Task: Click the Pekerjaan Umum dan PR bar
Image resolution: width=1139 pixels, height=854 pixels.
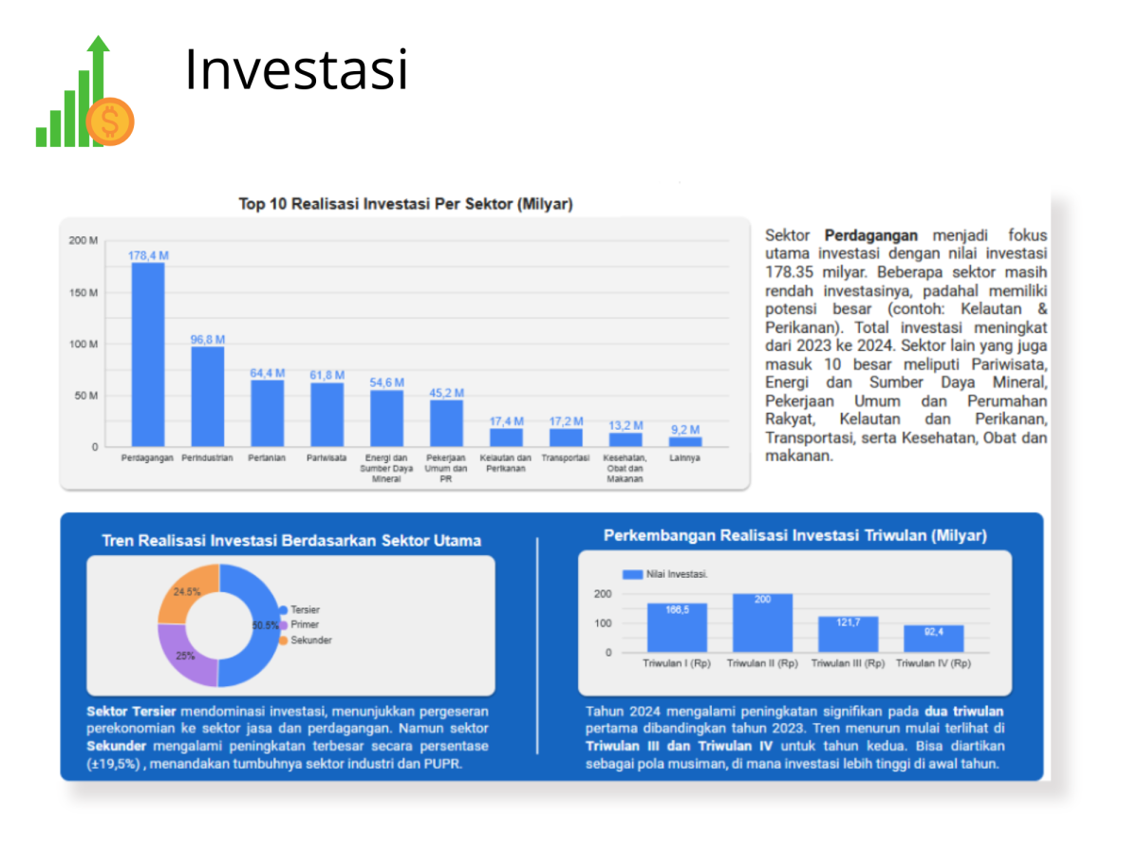Action: tap(447, 423)
